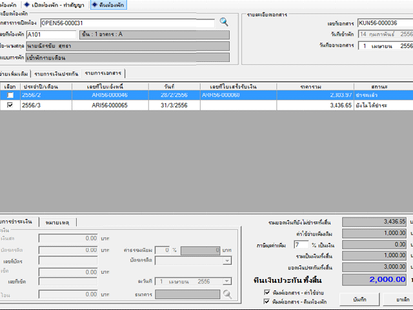Open the บัตรเครดิต dropdown list

(227, 260)
